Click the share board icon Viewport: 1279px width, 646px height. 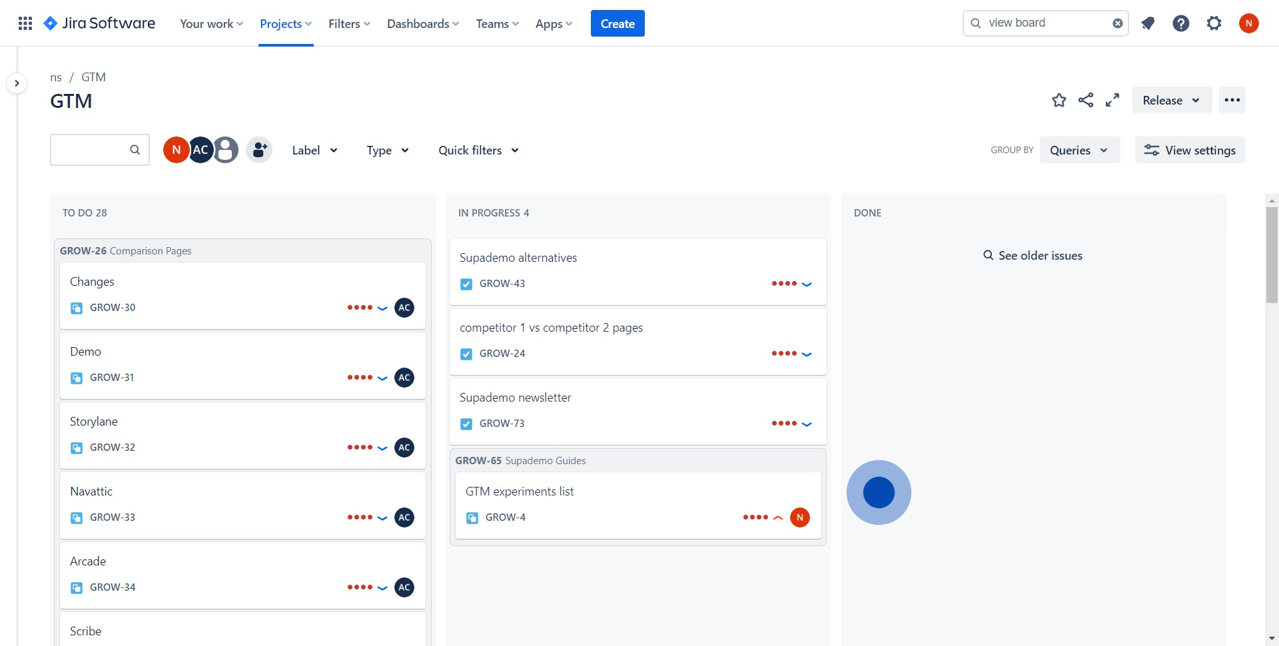click(1086, 101)
